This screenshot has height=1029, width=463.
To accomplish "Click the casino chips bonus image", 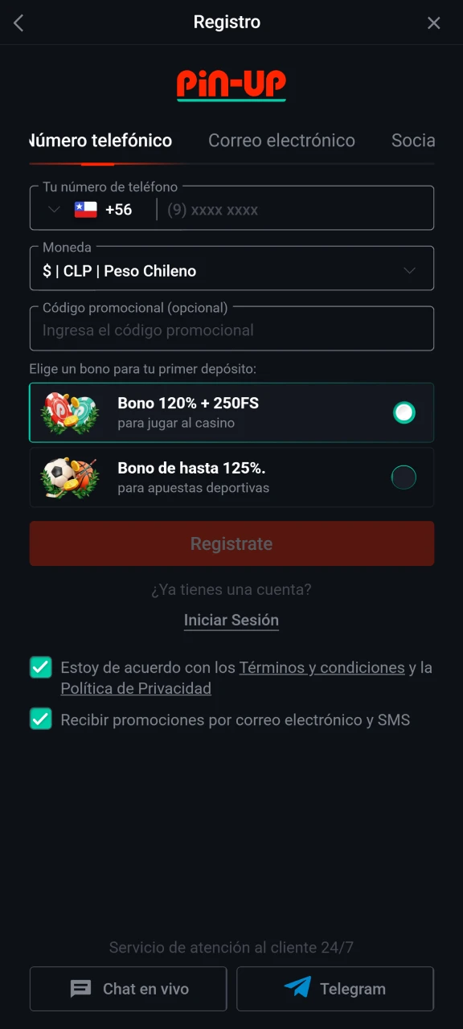I will coord(69,412).
